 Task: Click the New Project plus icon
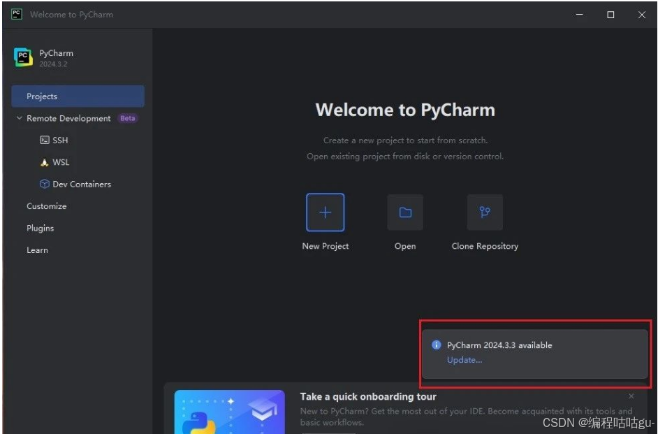pyautogui.click(x=326, y=212)
